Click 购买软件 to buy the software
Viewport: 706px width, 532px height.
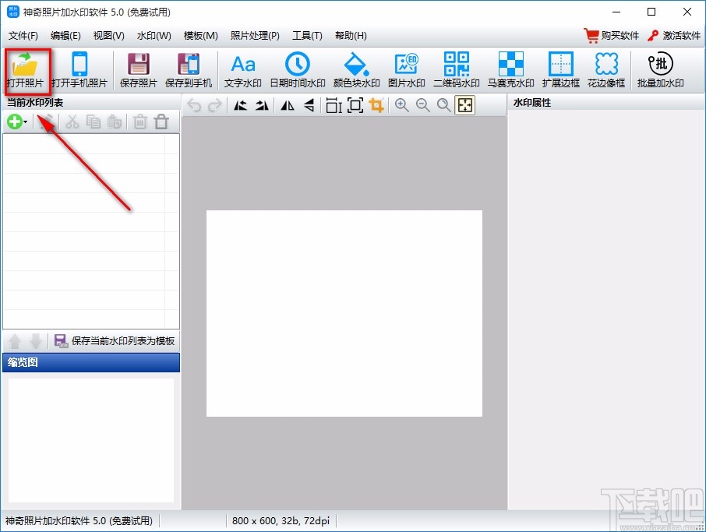tap(612, 36)
